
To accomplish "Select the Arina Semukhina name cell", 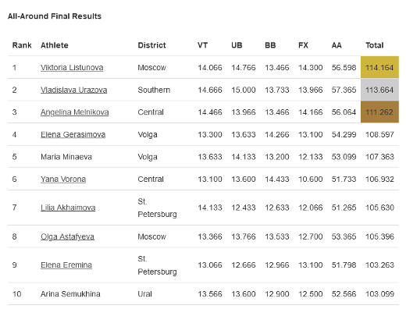I will pos(70,294).
